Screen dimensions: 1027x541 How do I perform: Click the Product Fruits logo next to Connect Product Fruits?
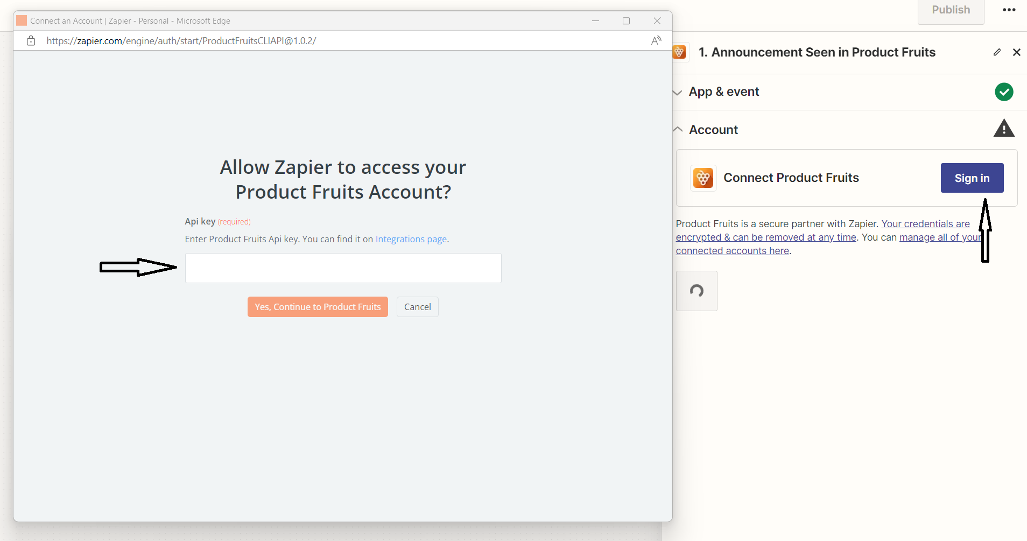tap(704, 178)
